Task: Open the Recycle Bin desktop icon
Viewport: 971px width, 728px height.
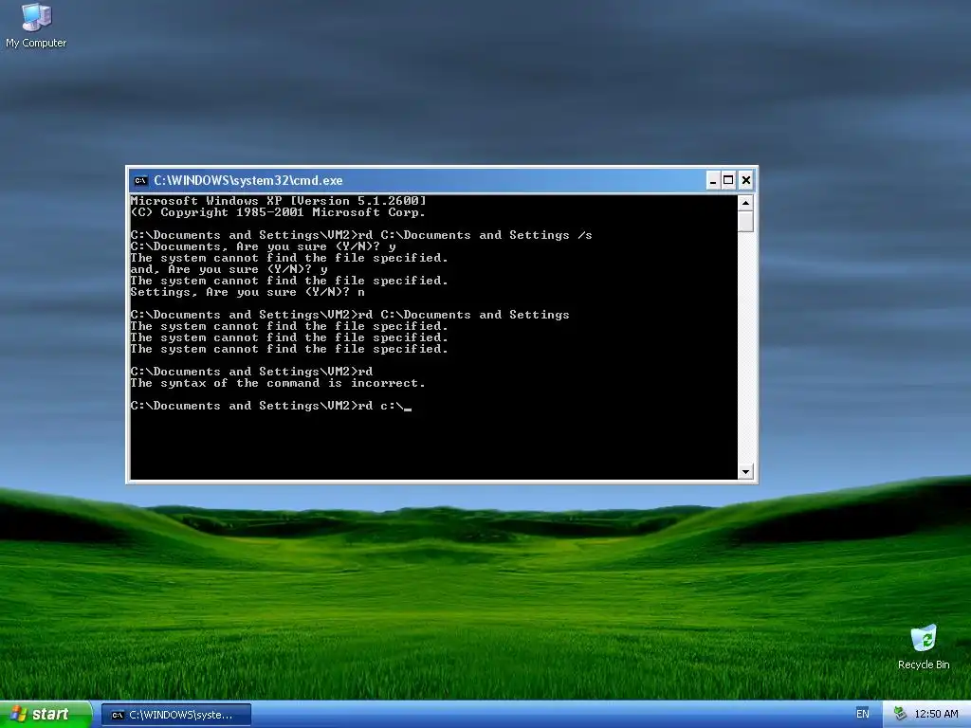Action: pyautogui.click(x=924, y=646)
